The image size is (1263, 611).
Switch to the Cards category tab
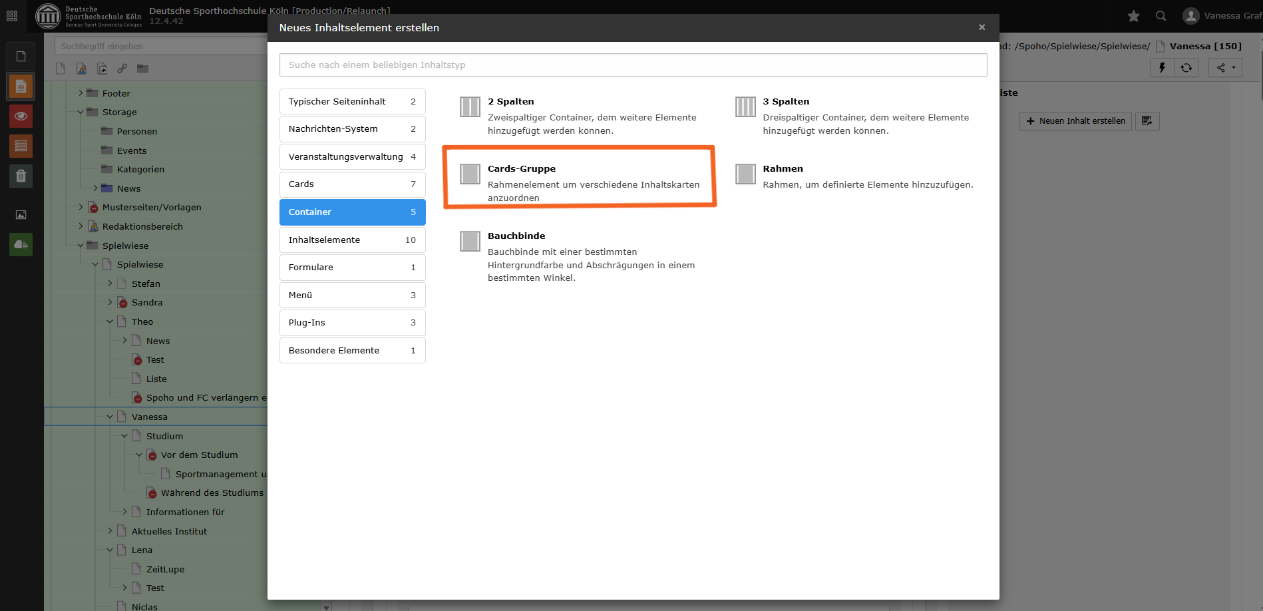point(352,184)
